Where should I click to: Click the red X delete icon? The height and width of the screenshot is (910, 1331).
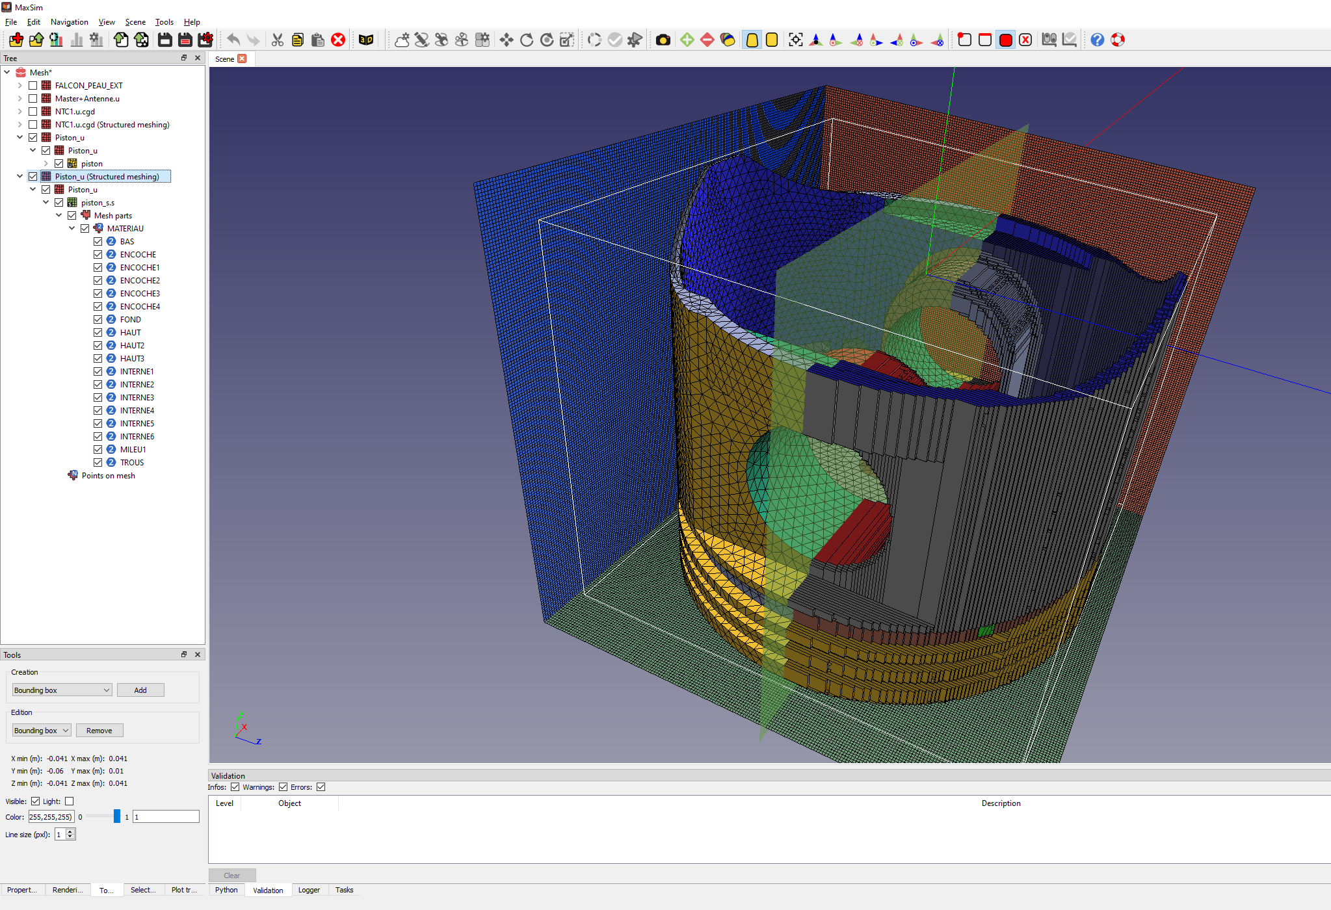click(338, 40)
